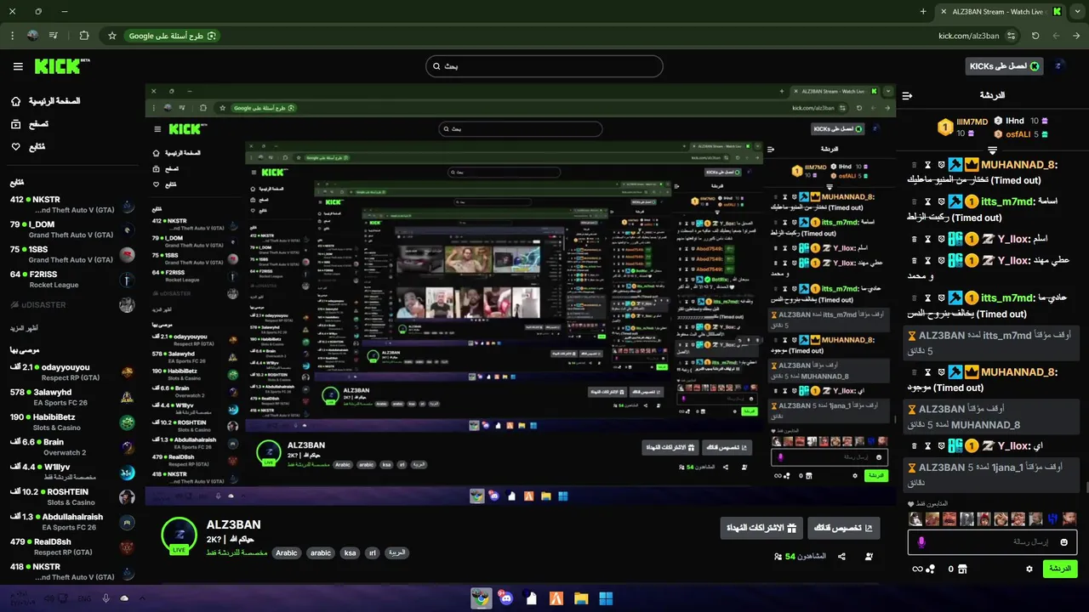
Task: Open the browse sidebar item
Action: [x=31, y=124]
